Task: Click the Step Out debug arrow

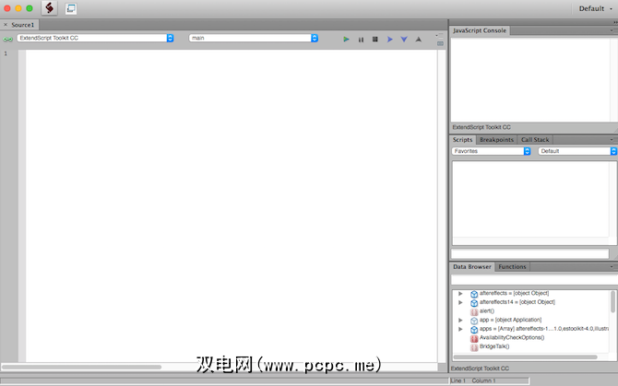Action: 418,39
